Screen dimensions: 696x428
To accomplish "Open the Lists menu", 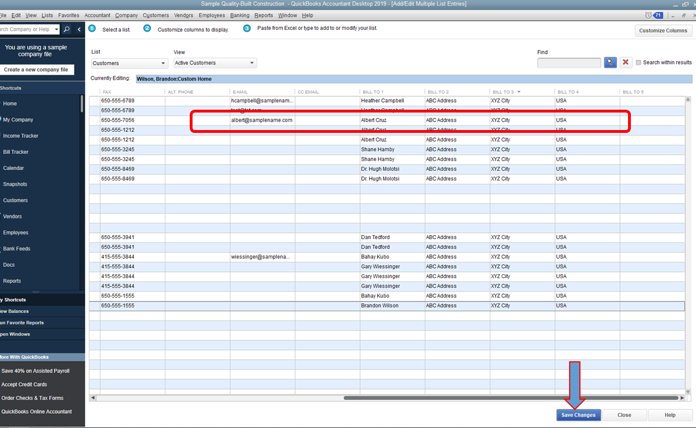I will 48,15.
